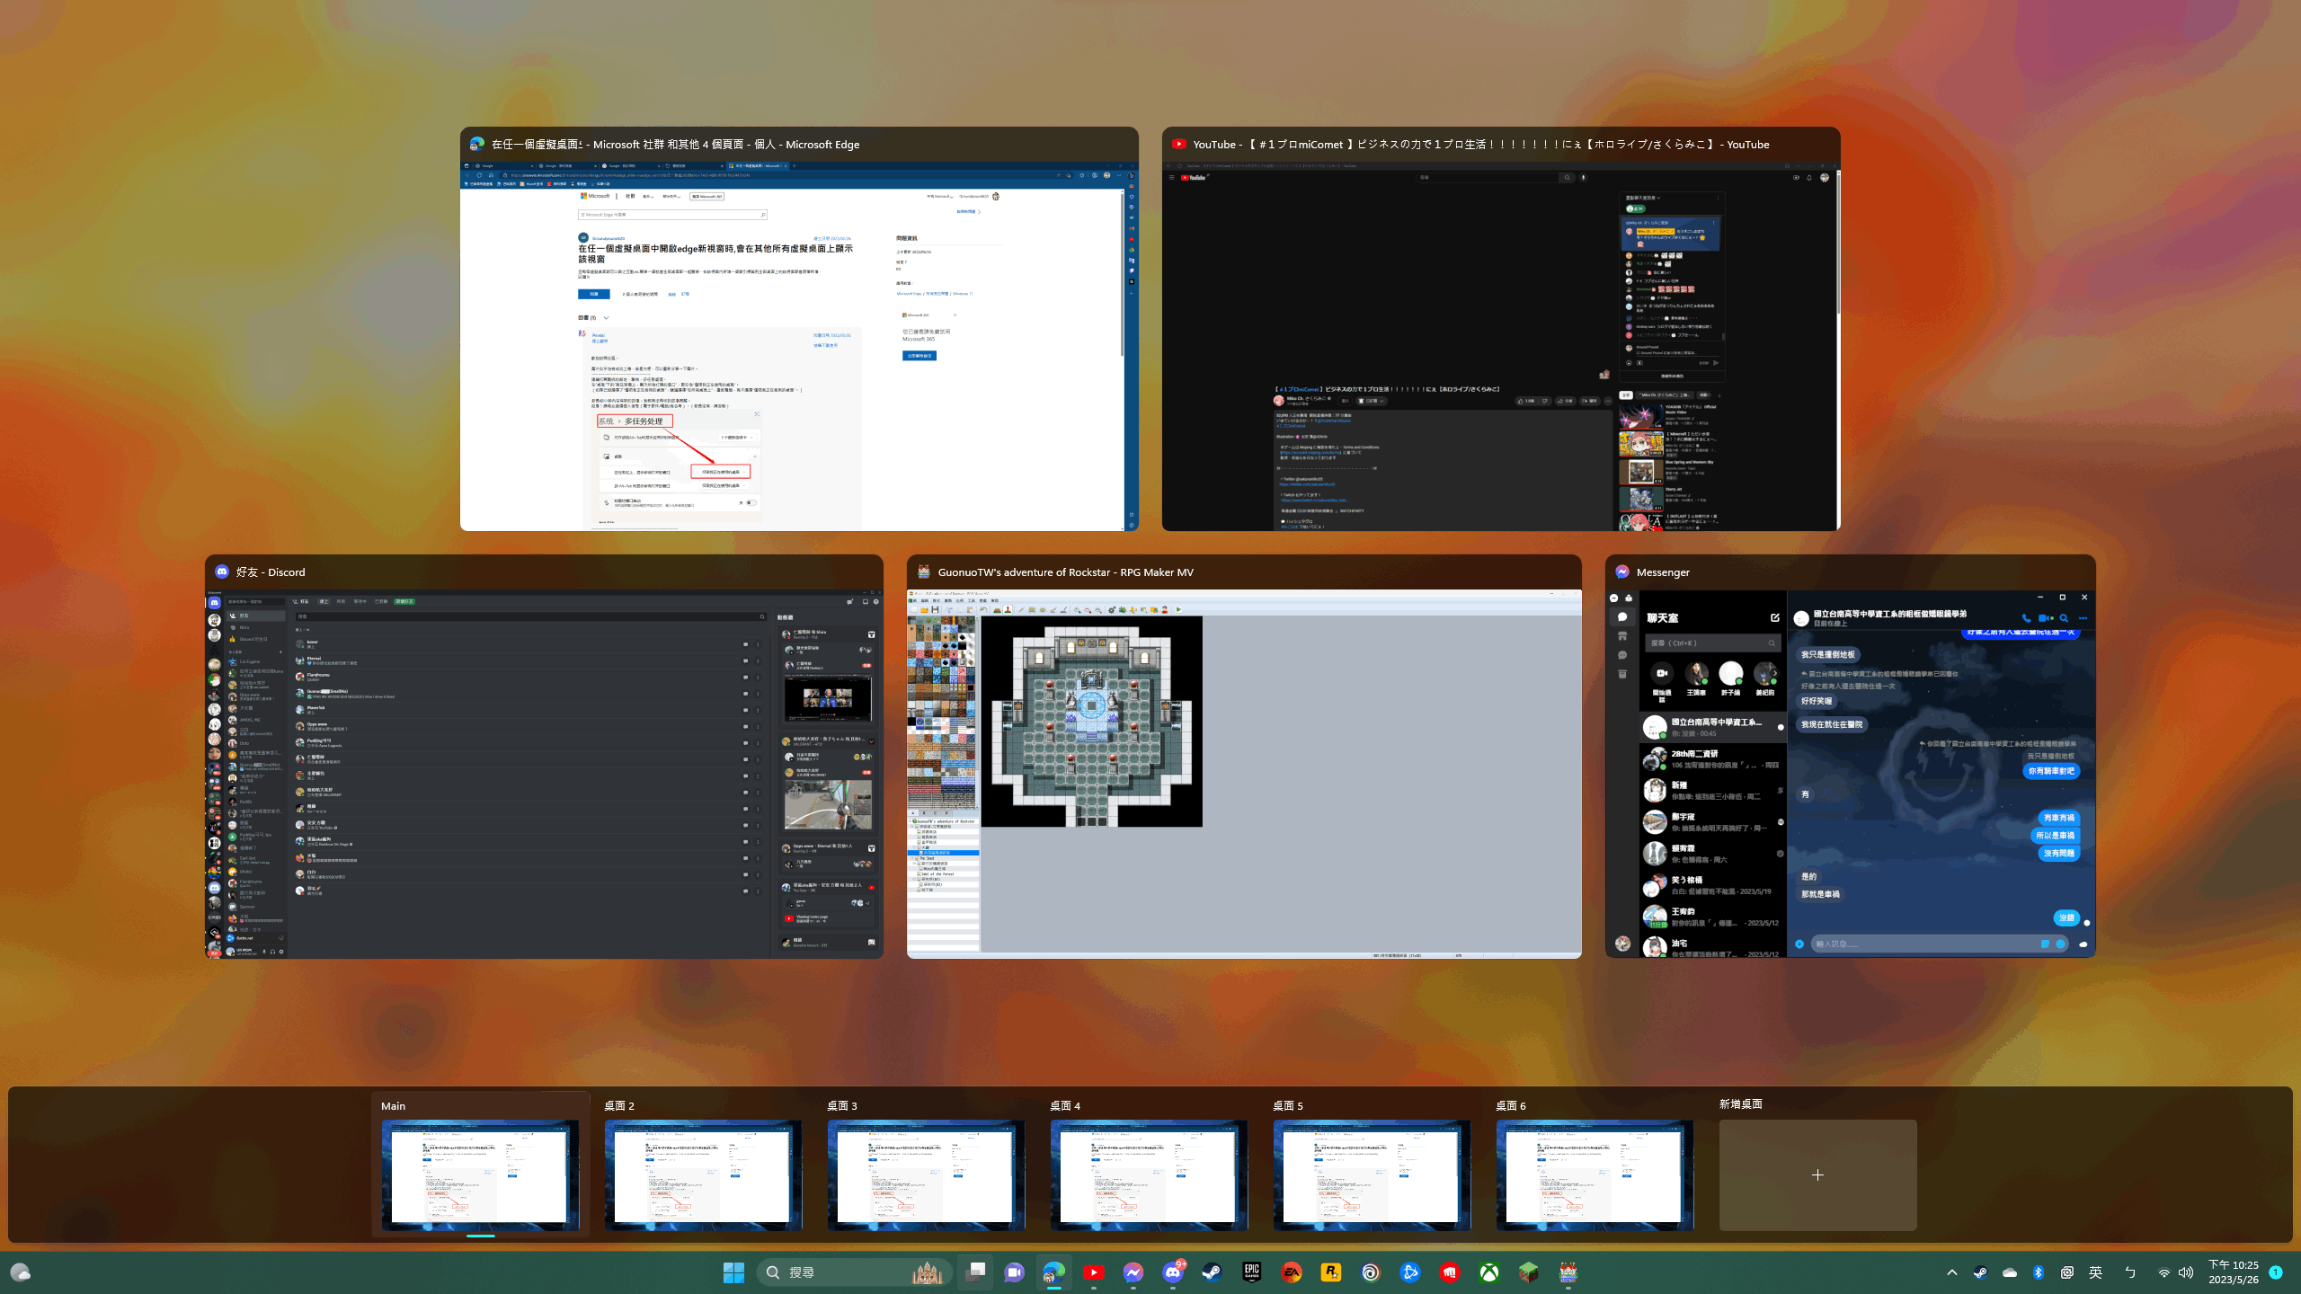2301x1294 pixels.
Task: Click the Discord taskbar icon with badge
Action: pyautogui.click(x=1172, y=1272)
